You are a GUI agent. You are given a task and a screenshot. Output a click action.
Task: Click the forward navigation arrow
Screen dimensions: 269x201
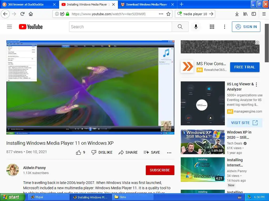coord(14,14)
